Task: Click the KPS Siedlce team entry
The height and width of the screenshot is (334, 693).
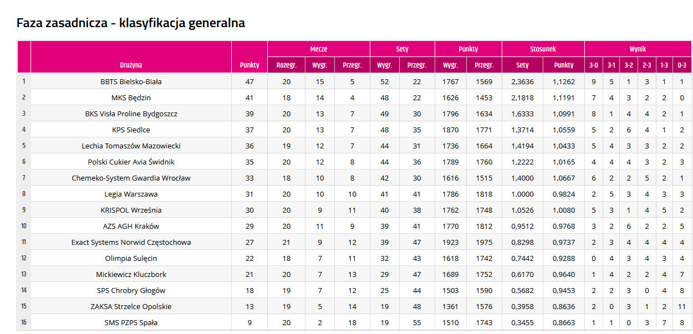Action: point(131,130)
